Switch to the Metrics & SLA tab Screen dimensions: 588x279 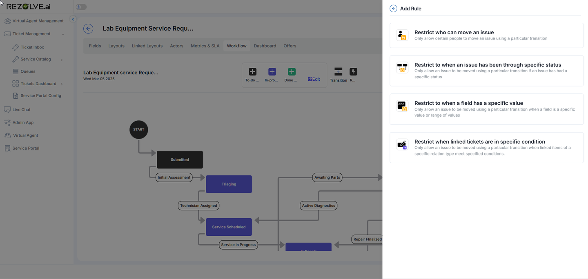point(205,46)
